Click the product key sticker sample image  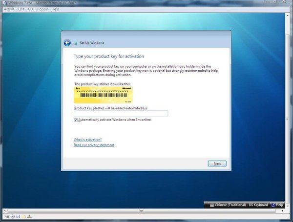click(x=103, y=95)
